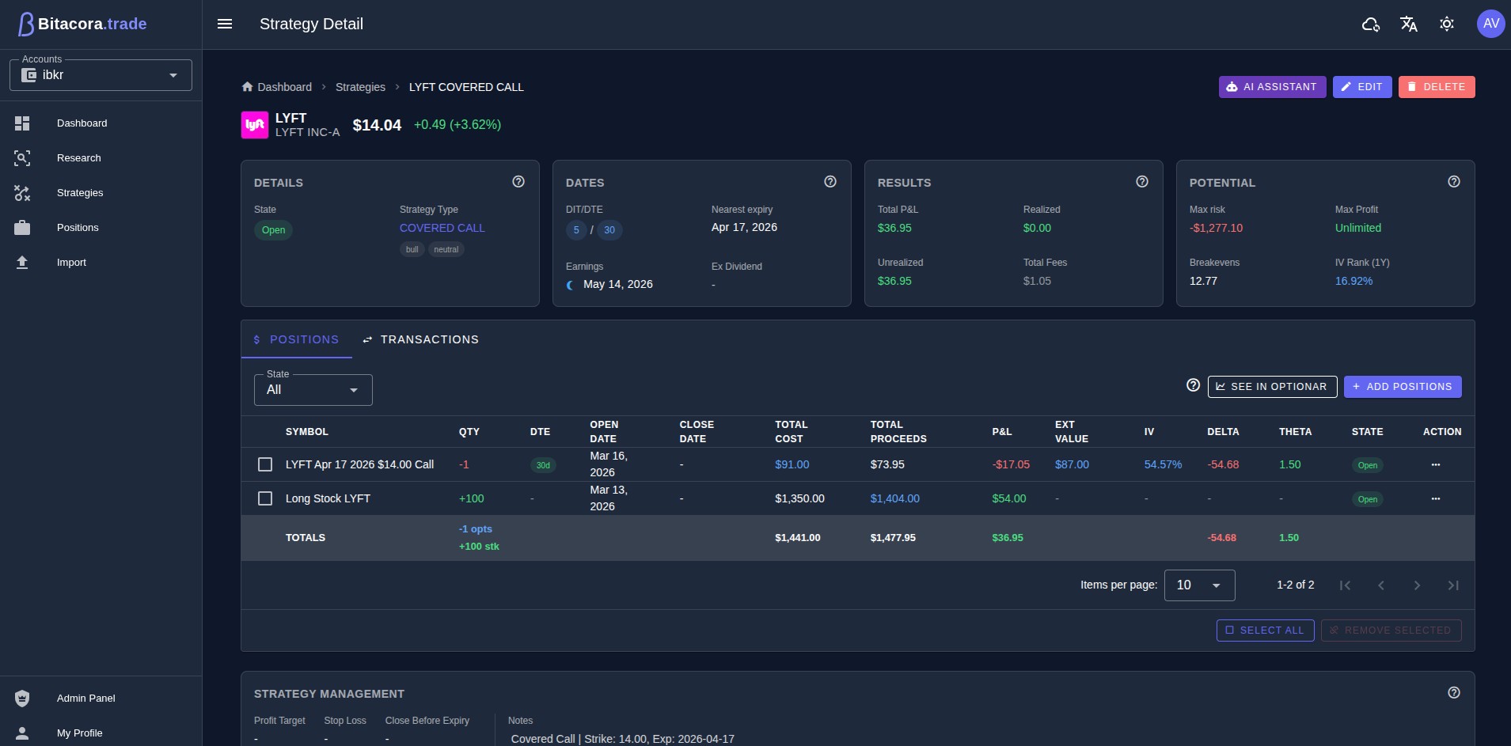This screenshot has width=1511, height=746.
Task: Check the LYFT Apr 17 Call row checkbox
Action: (265, 464)
